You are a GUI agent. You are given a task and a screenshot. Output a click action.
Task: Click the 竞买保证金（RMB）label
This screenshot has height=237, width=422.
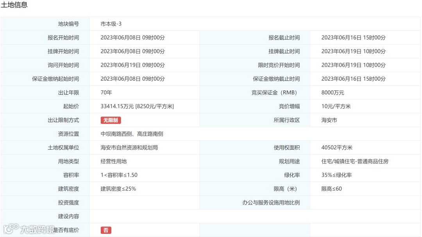[275, 93]
